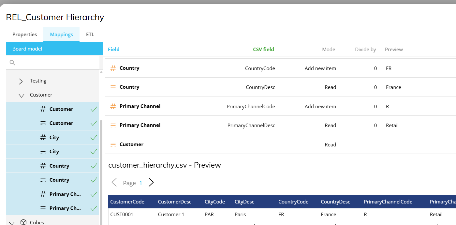Click checkmark beside City code item
Viewport: 456px width, 225px height.
pos(94,138)
